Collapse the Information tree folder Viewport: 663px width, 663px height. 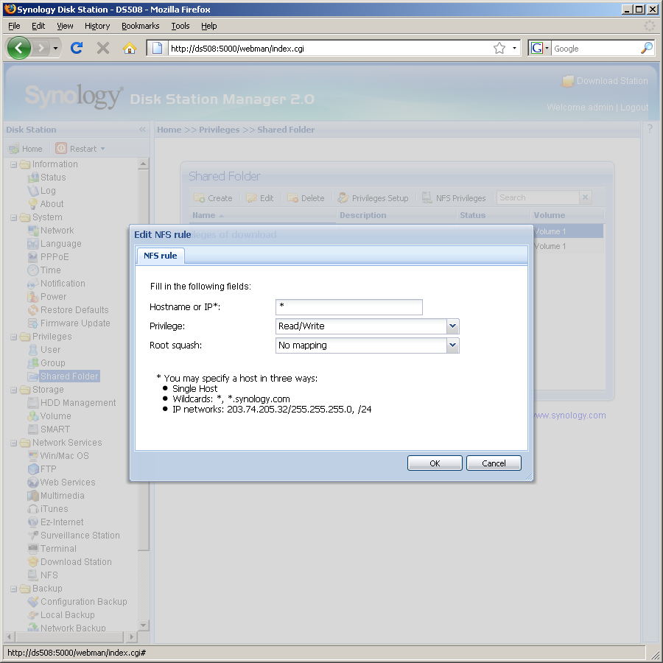(x=13, y=164)
